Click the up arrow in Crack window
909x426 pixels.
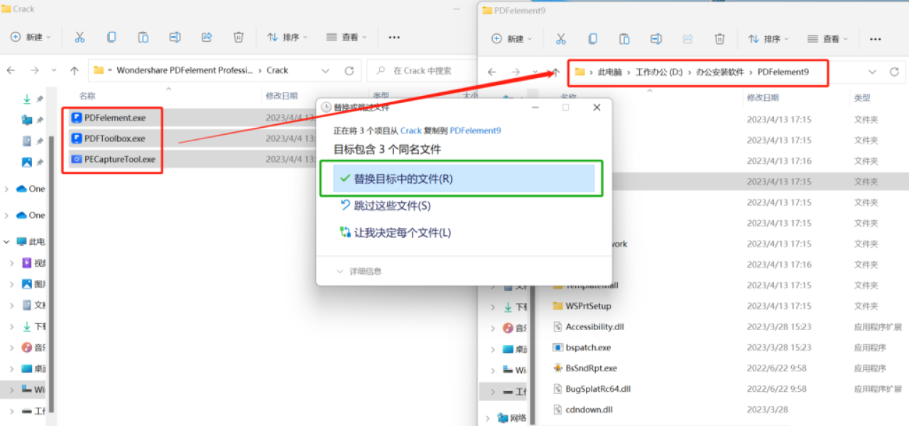coord(74,70)
